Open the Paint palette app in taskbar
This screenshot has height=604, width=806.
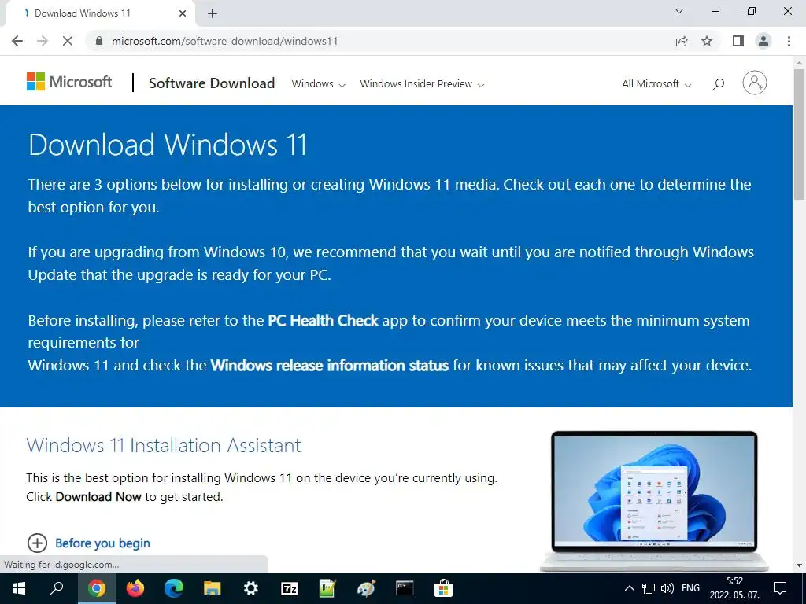click(366, 588)
